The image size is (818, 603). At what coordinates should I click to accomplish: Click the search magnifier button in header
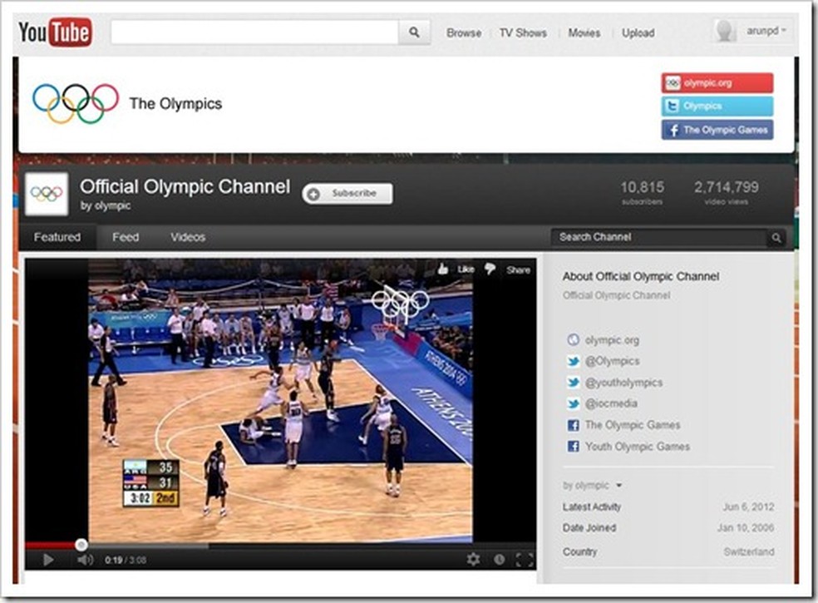pyautogui.click(x=413, y=33)
